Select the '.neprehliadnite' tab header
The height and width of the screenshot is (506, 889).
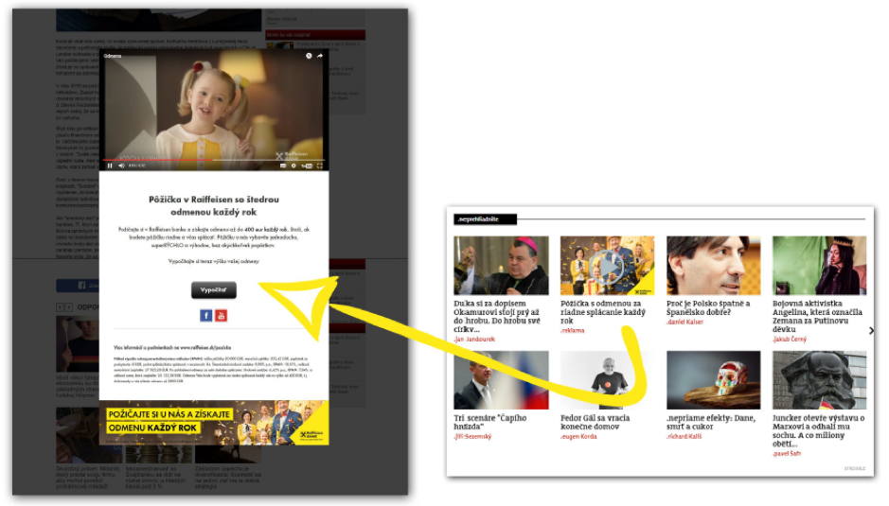pyautogui.click(x=486, y=219)
